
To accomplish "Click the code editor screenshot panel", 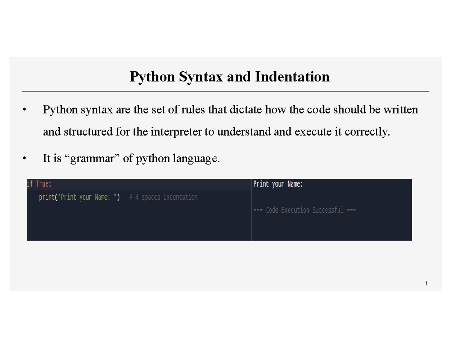I will pos(139,209).
